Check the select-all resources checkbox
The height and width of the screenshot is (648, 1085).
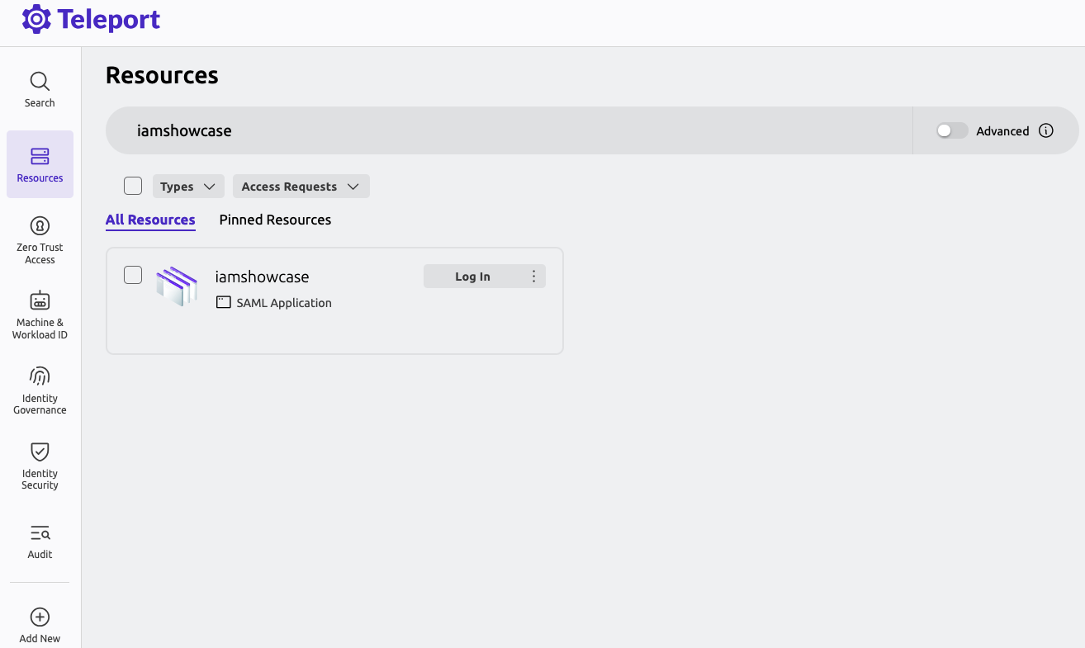132,185
